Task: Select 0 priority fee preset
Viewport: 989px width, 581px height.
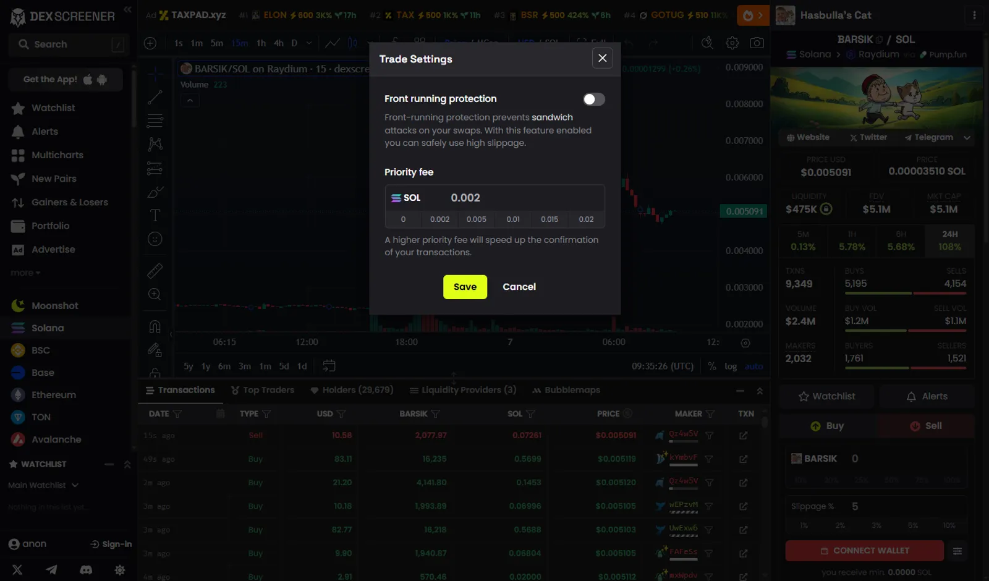Action: pyautogui.click(x=403, y=219)
